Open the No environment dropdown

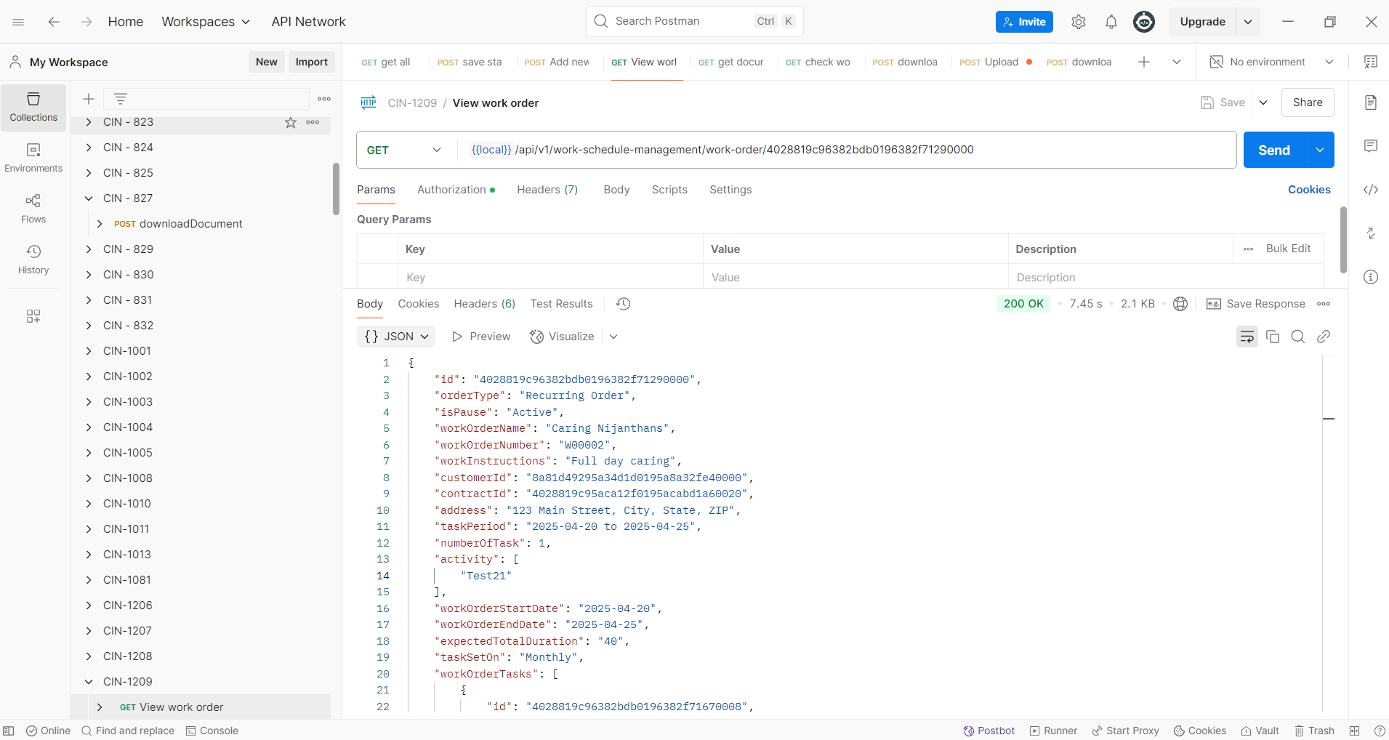1271,62
